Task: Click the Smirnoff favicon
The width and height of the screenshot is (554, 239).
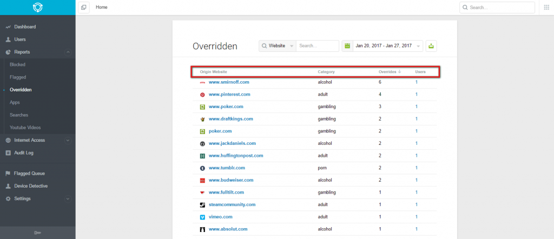Action: point(203,82)
